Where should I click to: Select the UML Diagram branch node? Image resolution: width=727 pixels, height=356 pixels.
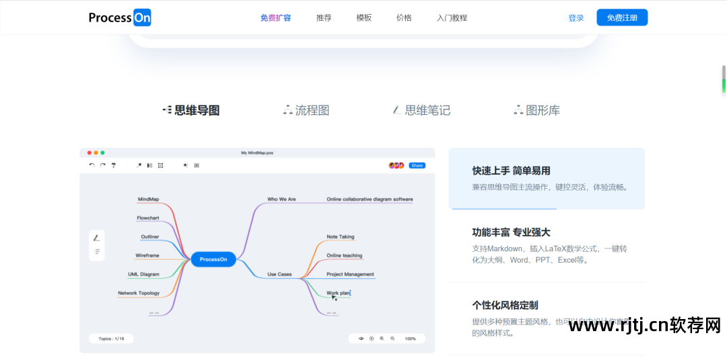tap(143, 274)
